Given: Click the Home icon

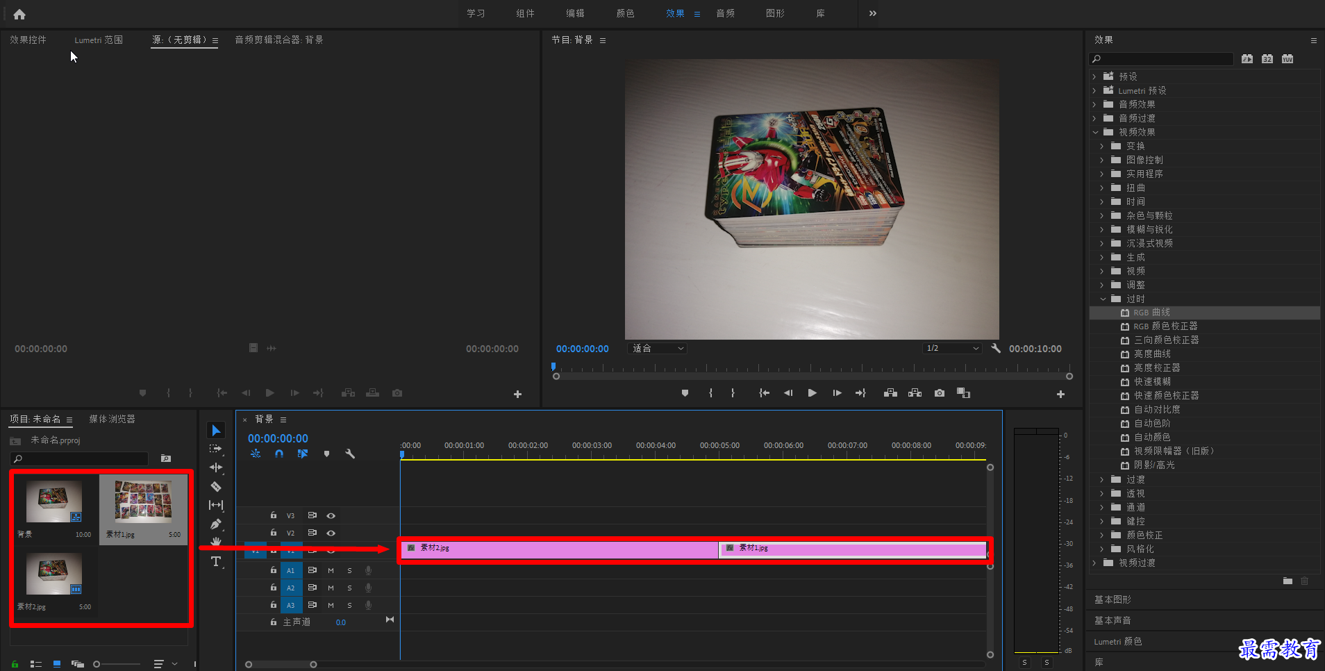Looking at the screenshot, I should tap(19, 14).
